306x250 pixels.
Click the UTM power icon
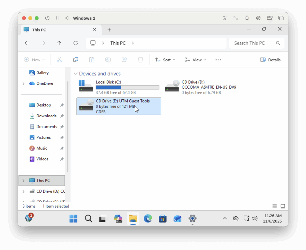[x=47, y=18]
